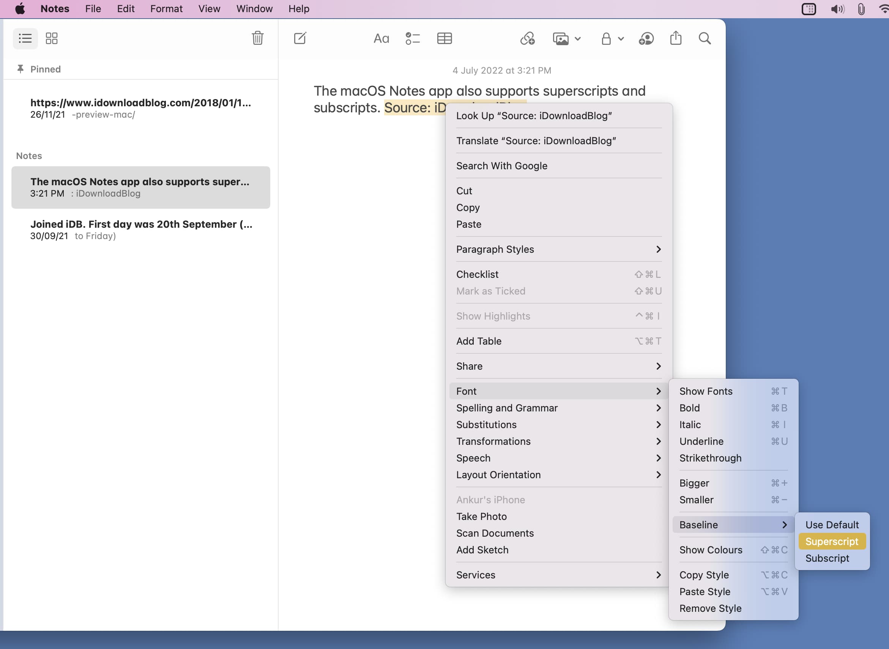The height and width of the screenshot is (649, 889).
Task: Choose Look Up "Source: iDownloadBlog"
Action: (x=559, y=115)
